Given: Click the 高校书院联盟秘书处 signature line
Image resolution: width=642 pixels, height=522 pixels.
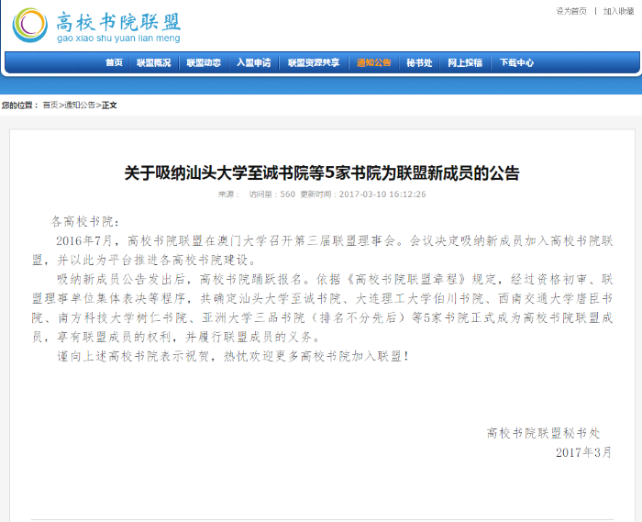Looking at the screenshot, I should pyautogui.click(x=543, y=433).
